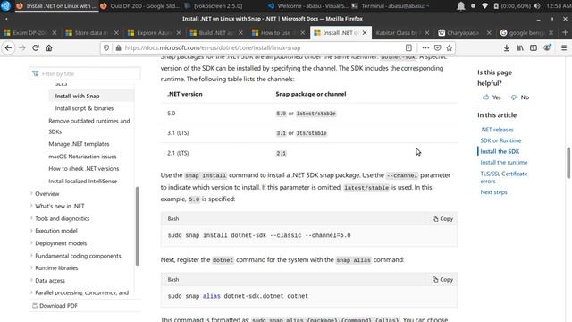Bookmark this page with star icon
572x322 pixels.
(x=450, y=47)
